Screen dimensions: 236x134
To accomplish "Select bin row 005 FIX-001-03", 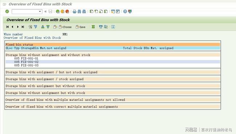I will pos(113,65).
